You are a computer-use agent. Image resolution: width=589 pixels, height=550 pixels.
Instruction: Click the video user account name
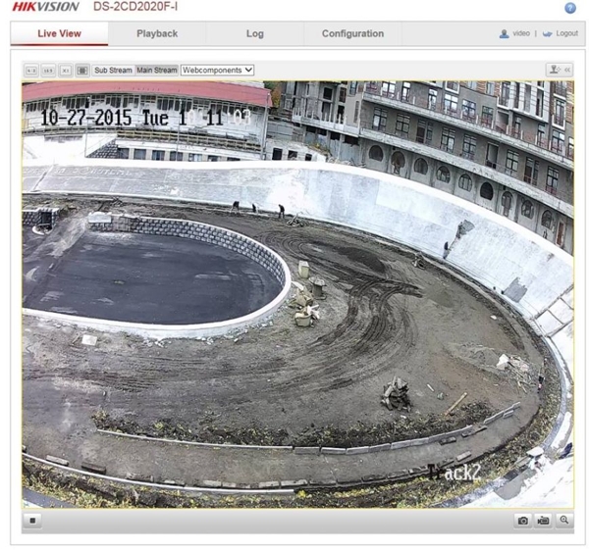click(x=520, y=33)
